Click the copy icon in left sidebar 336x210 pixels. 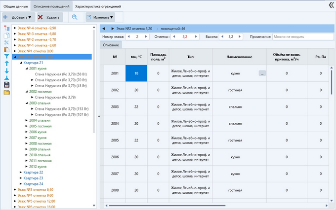point(6,35)
